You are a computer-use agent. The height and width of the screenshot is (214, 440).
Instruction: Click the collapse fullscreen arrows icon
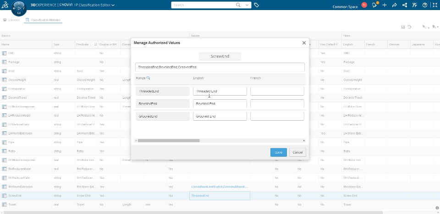pos(434,5)
